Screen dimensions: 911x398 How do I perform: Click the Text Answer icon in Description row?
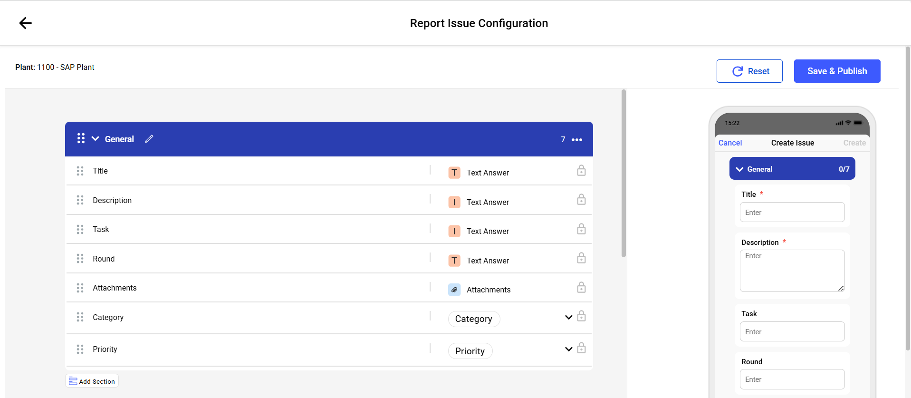(454, 202)
